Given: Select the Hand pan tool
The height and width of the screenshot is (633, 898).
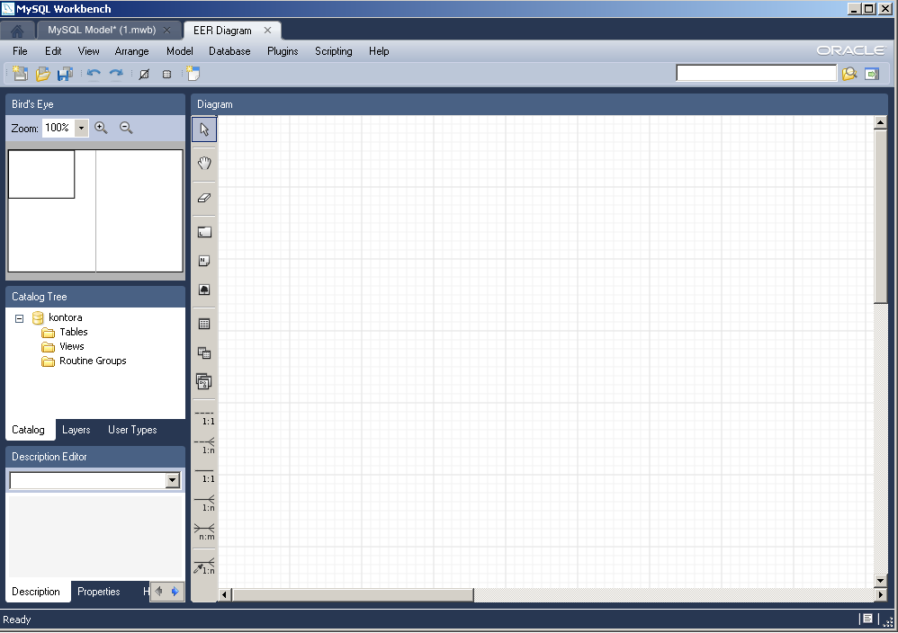Looking at the screenshot, I should coord(204,164).
